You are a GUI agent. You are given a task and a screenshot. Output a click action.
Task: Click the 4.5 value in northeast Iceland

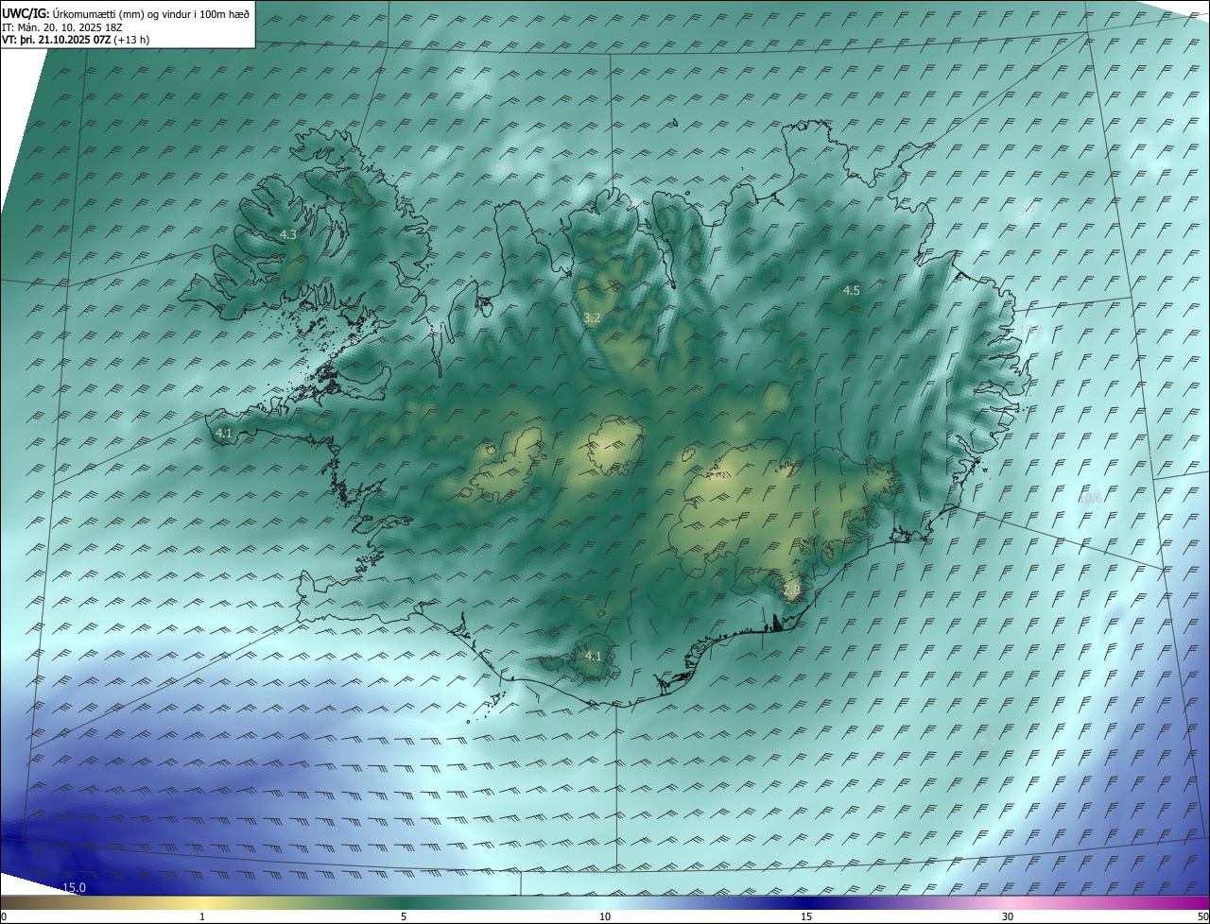coord(852,291)
